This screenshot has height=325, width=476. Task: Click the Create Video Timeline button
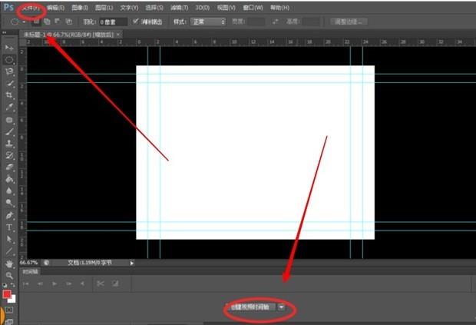click(x=250, y=307)
